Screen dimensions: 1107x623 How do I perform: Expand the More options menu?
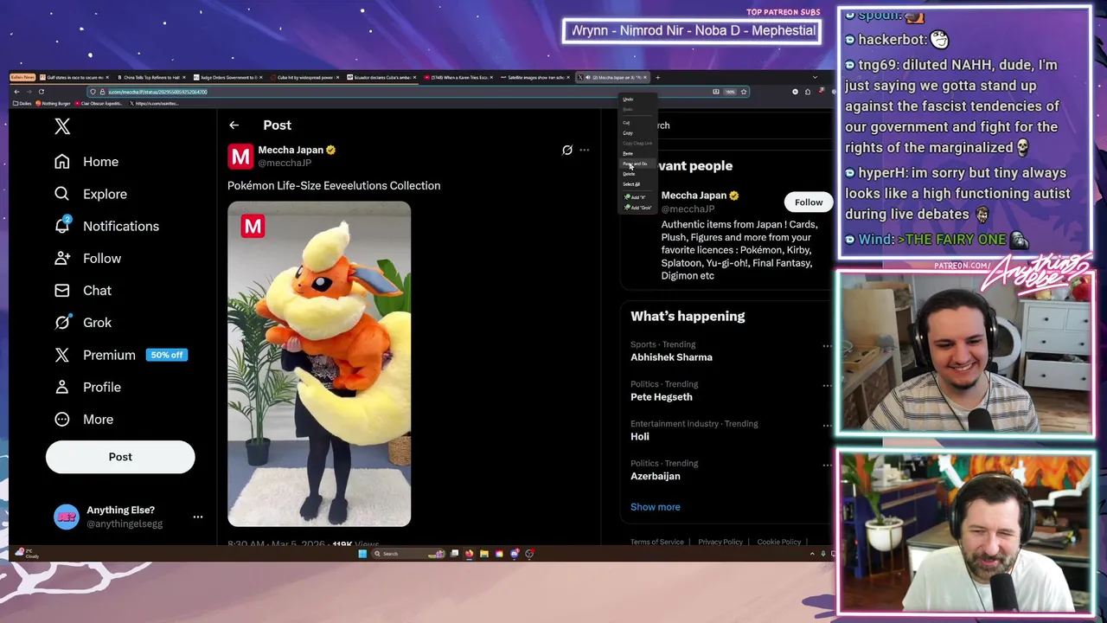[x=83, y=419]
